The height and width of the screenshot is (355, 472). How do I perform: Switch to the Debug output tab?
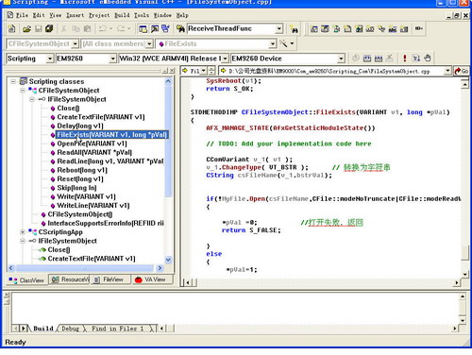click(x=71, y=329)
